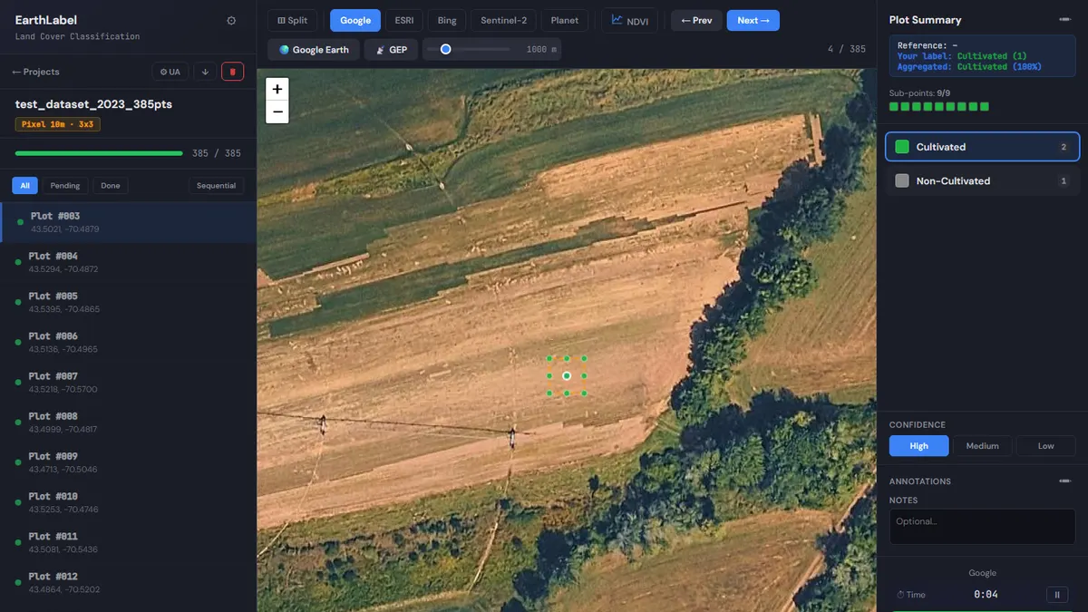Collapse the Annotations section
Screen dimensions: 1088x612
pos(1064,481)
